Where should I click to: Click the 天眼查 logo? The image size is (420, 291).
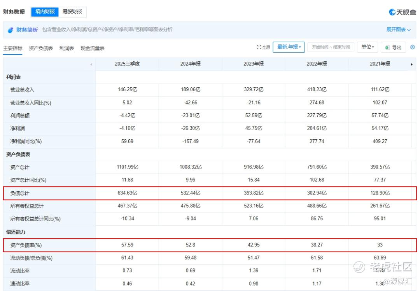(x=402, y=12)
